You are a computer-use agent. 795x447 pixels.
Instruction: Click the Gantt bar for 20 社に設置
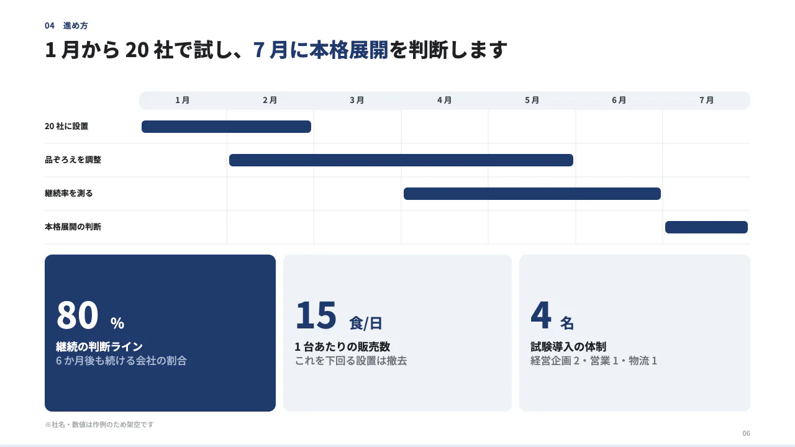click(226, 127)
